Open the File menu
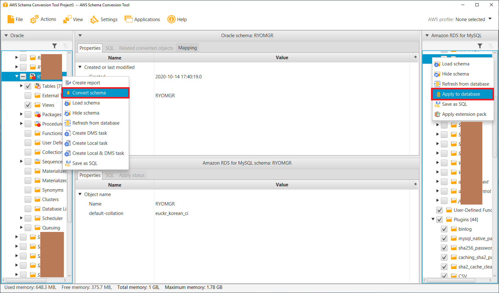 tap(15, 20)
